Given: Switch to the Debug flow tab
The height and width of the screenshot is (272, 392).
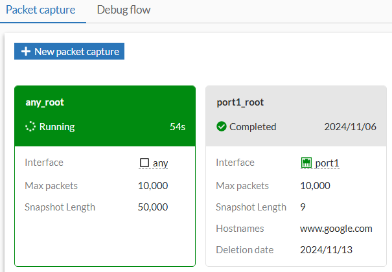Looking at the screenshot, I should (123, 10).
